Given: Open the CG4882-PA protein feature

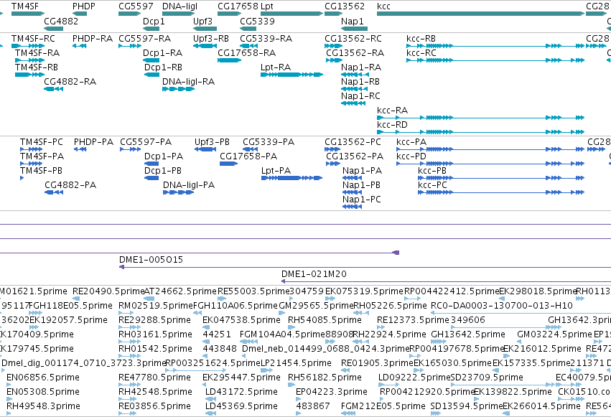Looking at the screenshot, I should click(54, 192).
